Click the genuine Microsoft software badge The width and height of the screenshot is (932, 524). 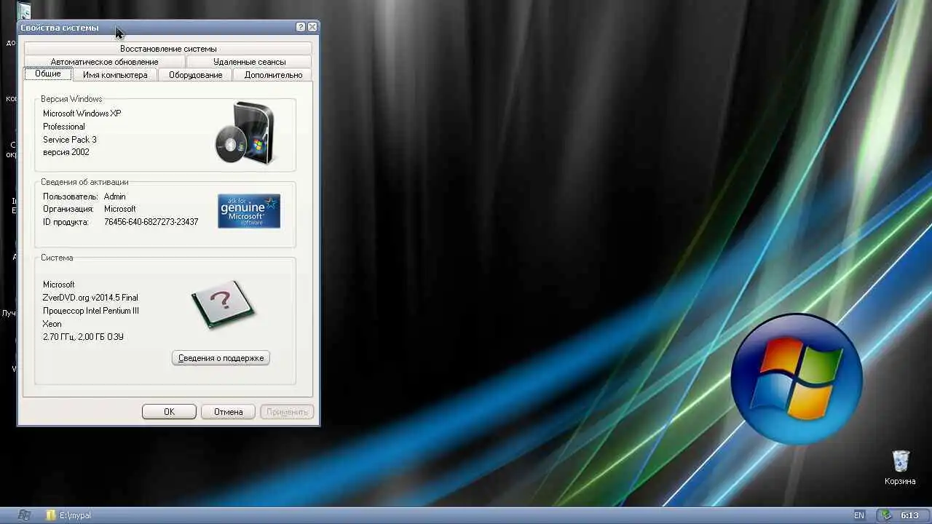pos(249,211)
